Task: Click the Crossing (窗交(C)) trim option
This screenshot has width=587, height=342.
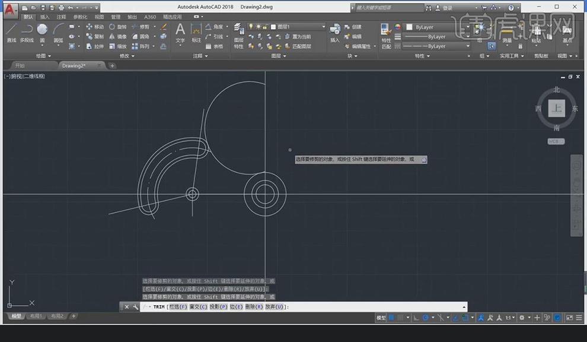Action: click(199, 307)
